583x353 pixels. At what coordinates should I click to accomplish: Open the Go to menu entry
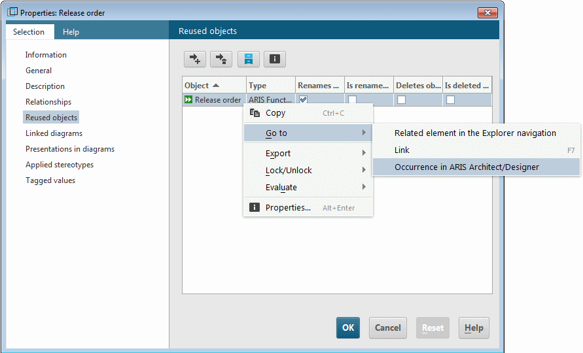coord(308,133)
